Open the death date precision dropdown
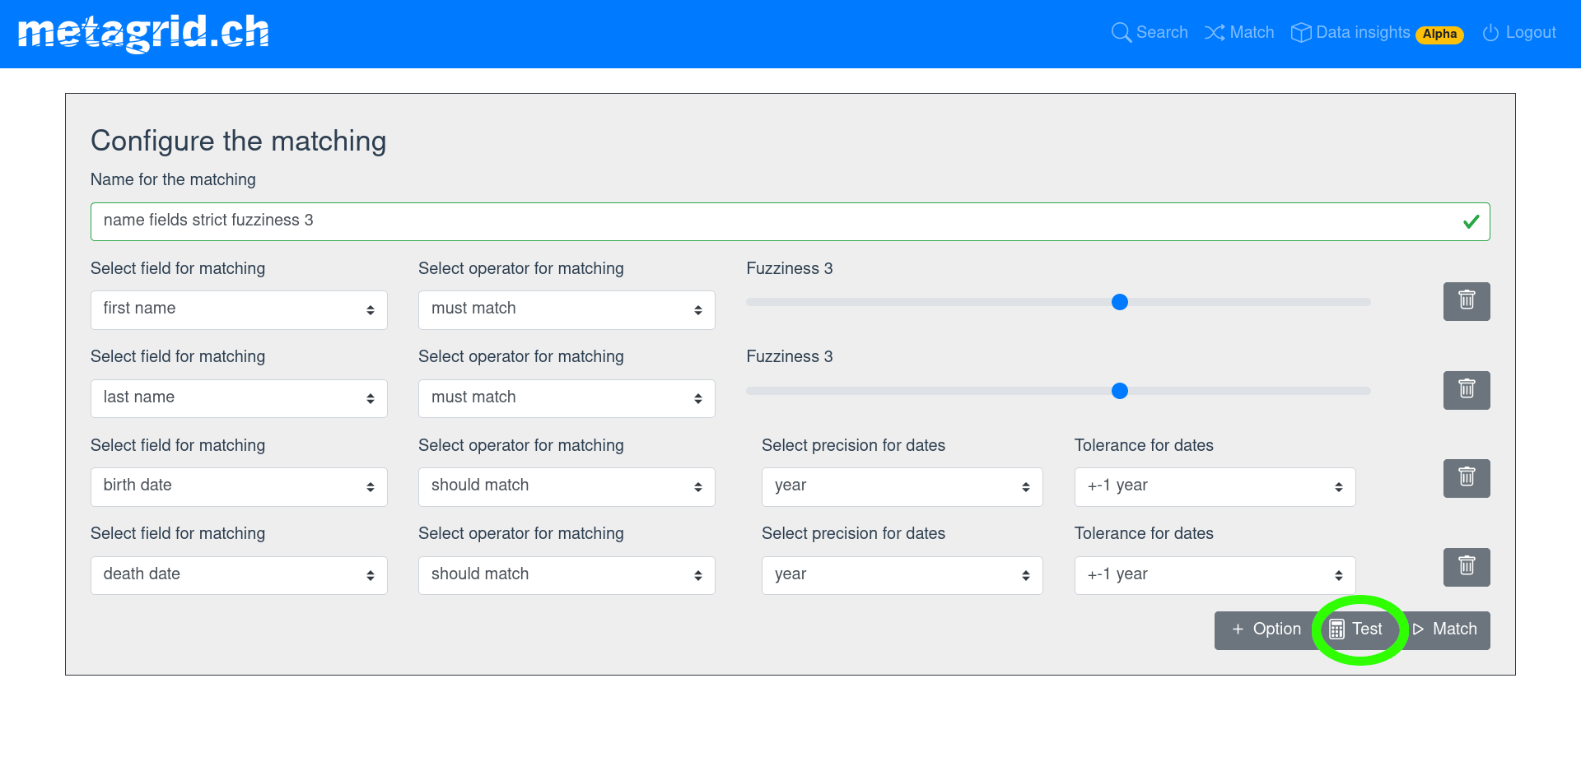The image size is (1581, 771). 902,575
